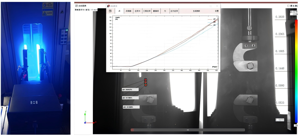298x136 pixels.
Task: Select the middle red point marker on specimen
Action: [x=146, y=82]
